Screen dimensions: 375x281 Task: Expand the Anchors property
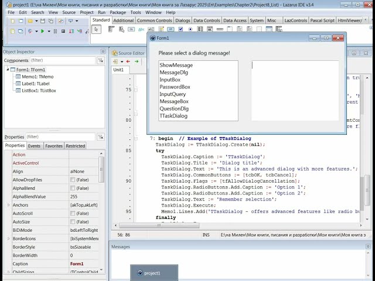coord(9,205)
